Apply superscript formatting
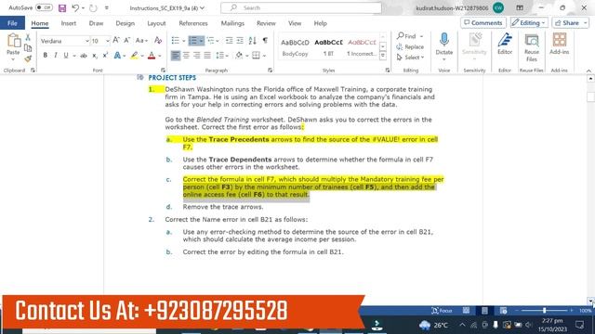Image resolution: width=595 pixels, height=334 pixels. [x=105, y=56]
